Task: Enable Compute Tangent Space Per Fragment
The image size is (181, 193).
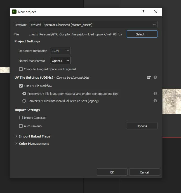Action: (x=21, y=69)
